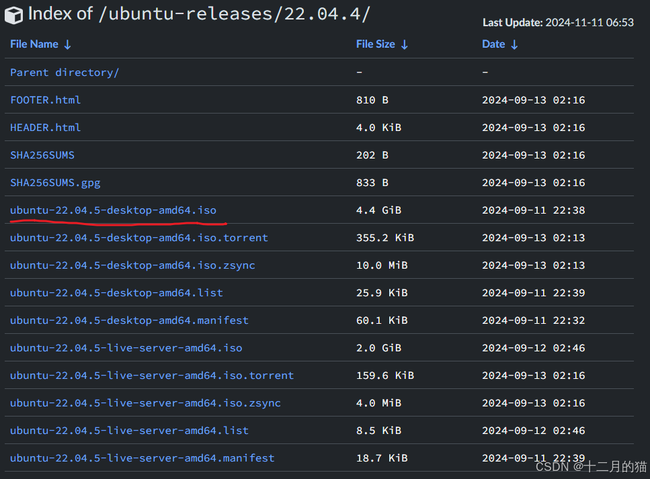Select the 355.2 KiB file size cell
Screen dimensions: 650x479
click(x=385, y=238)
